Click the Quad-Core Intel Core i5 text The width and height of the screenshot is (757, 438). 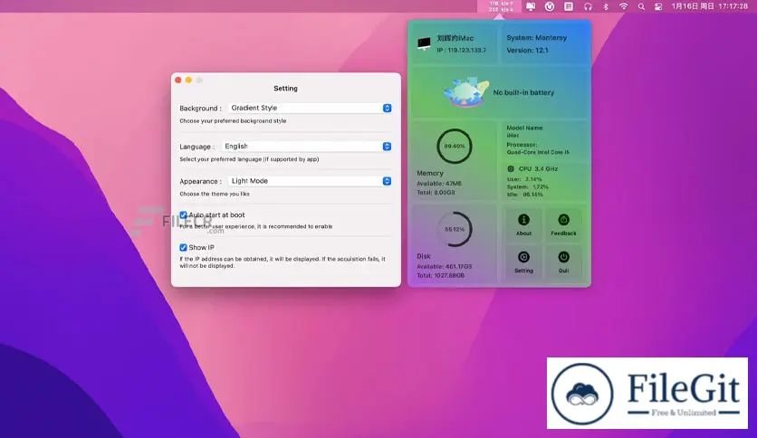538,152
